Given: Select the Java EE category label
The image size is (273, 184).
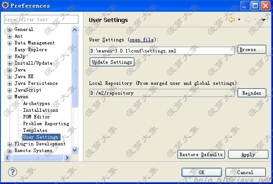Looking at the screenshot, I should tap(24, 76).
